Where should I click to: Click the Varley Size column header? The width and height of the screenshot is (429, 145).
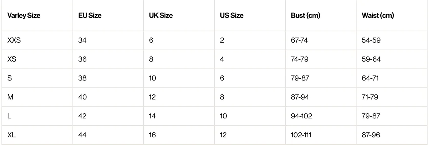click(24, 16)
